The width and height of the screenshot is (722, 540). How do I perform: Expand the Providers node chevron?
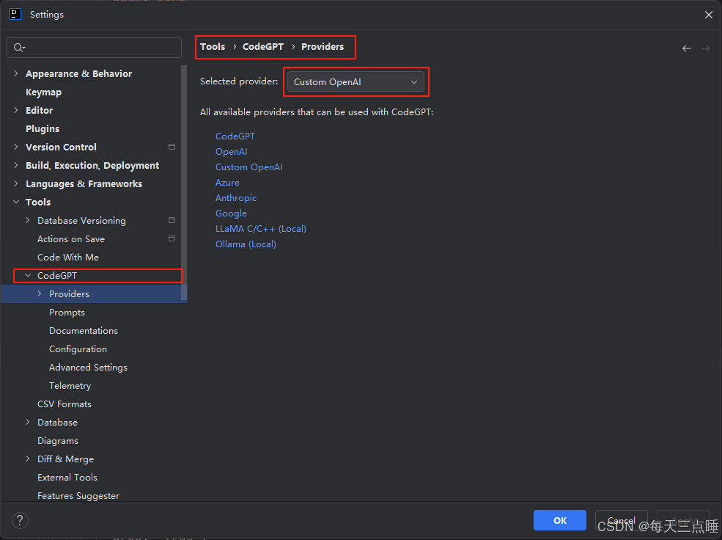[40, 293]
